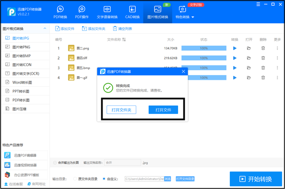Open the 文字语音转换 icon

107,9
